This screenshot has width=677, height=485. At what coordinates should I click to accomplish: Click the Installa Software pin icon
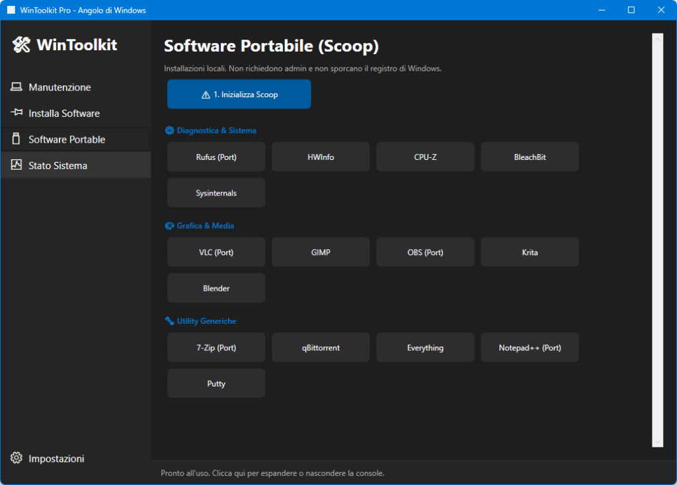click(x=17, y=112)
